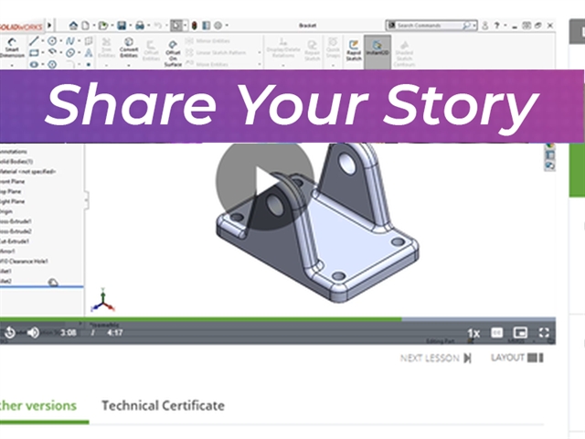The width and height of the screenshot is (585, 439).
Task: Click the rewind 10 seconds icon
Action: 9,332
